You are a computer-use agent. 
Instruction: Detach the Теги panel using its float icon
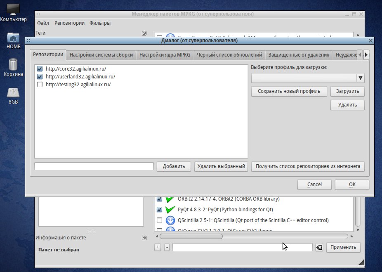[x=144, y=33]
